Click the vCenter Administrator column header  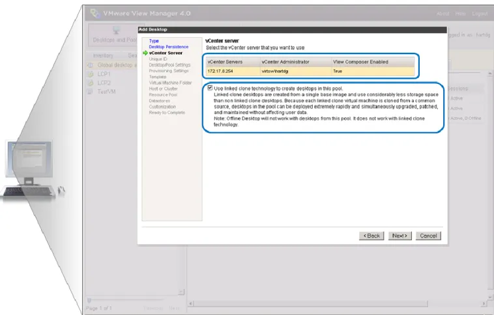[x=296, y=62]
